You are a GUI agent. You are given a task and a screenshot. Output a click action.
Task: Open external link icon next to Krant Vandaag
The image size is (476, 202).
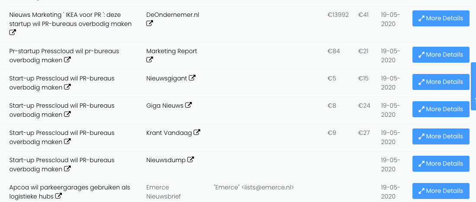click(x=197, y=132)
